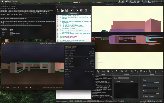
Task: Click the 'include <frame_1.scad>' code line
Action: (67, 38)
